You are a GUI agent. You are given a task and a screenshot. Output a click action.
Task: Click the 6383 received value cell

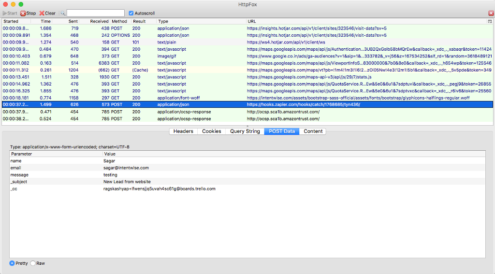[104, 63]
